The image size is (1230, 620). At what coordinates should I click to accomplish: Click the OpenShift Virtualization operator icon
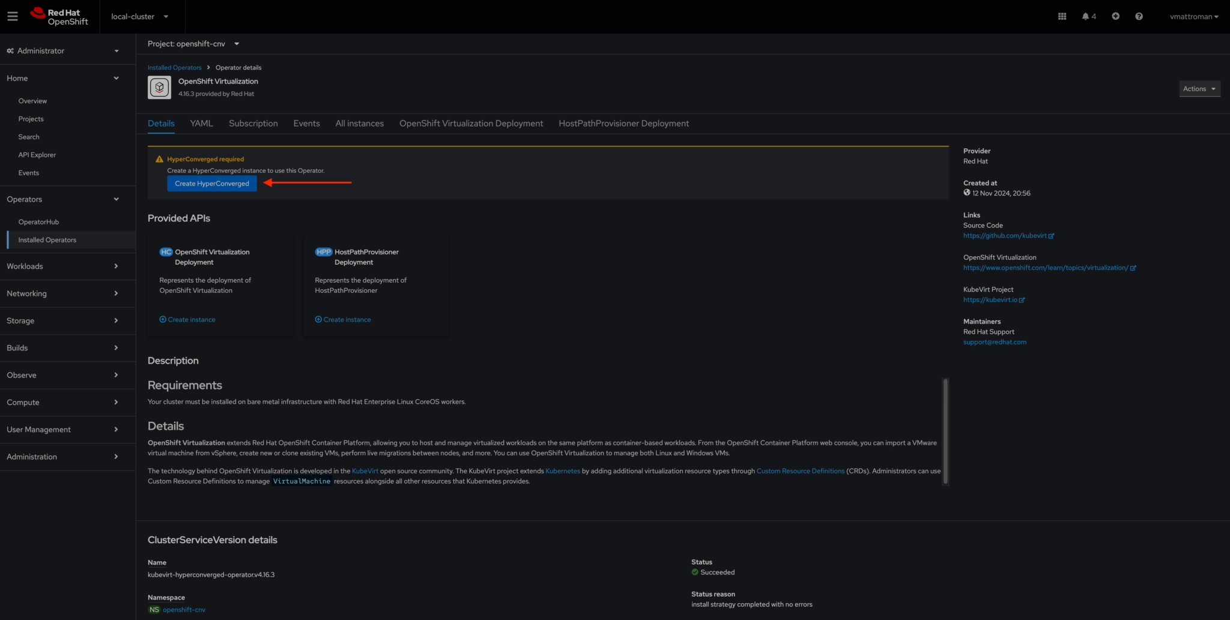159,87
